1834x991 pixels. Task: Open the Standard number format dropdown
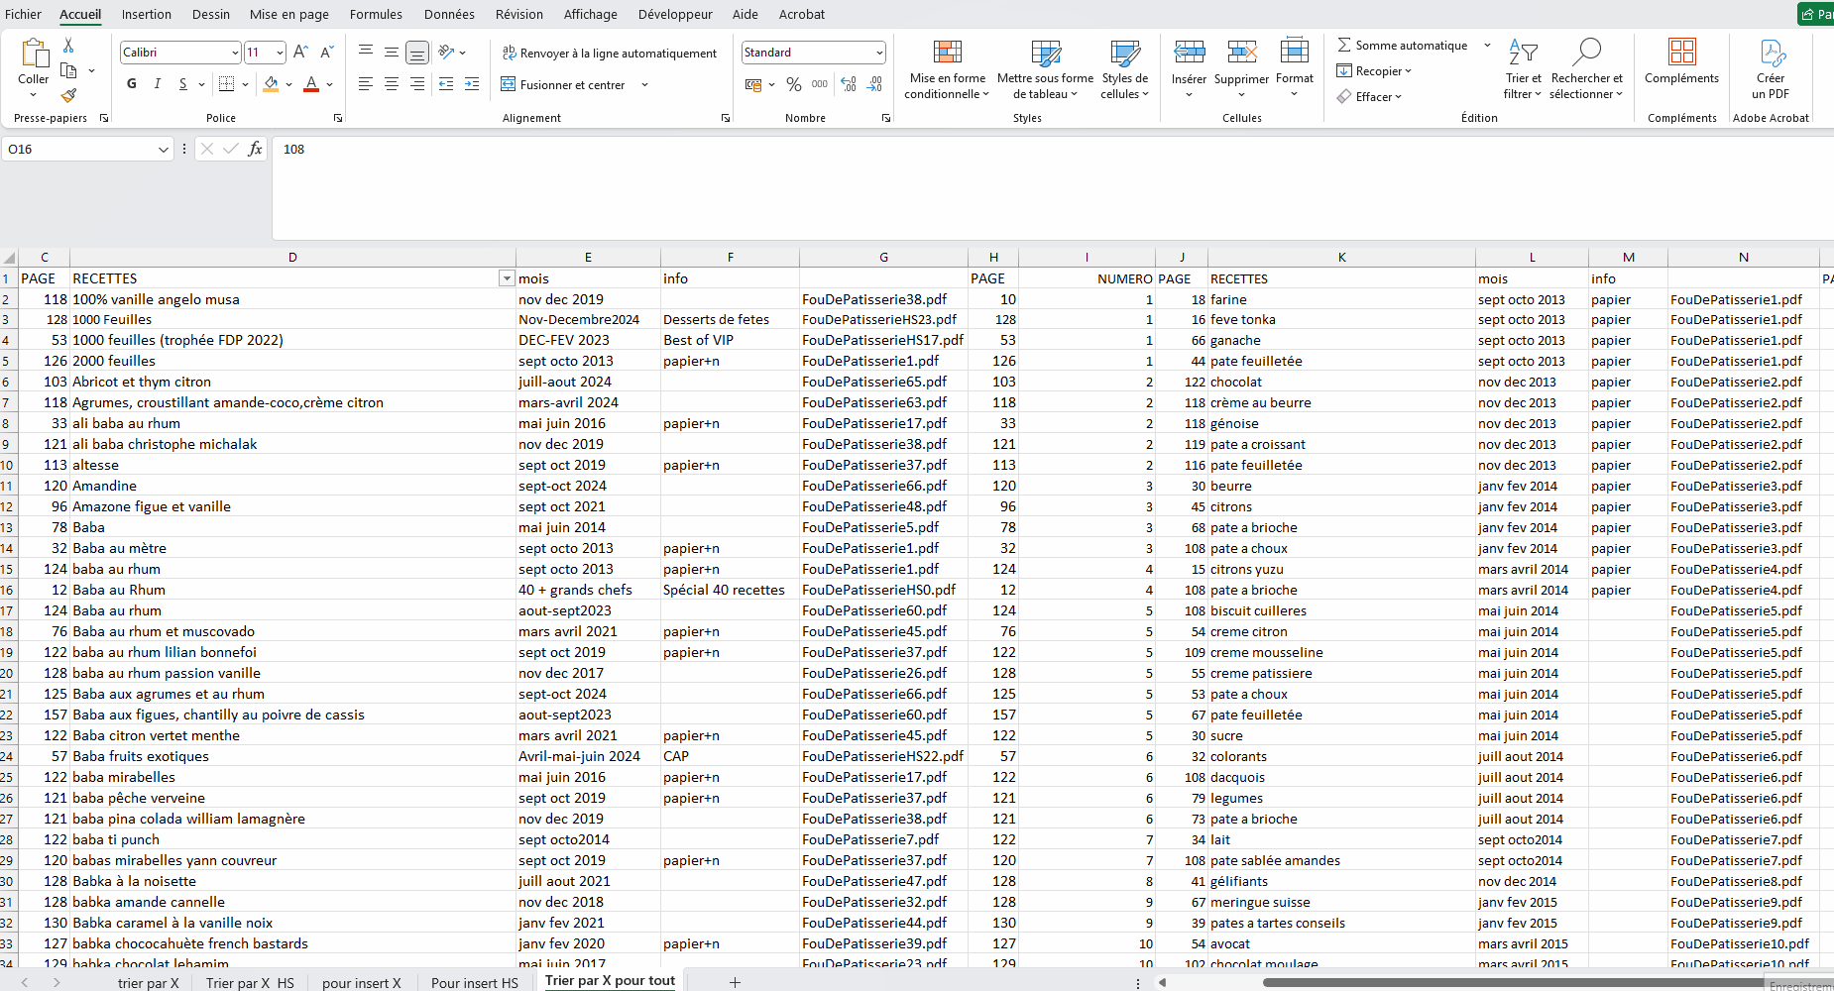point(878,53)
